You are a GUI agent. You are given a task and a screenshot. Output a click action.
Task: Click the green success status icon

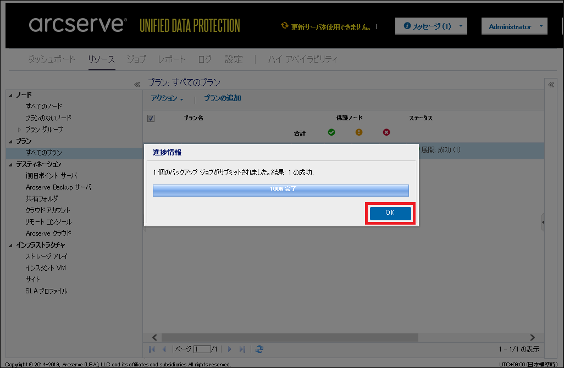point(331,132)
